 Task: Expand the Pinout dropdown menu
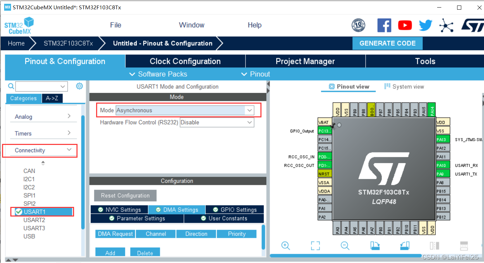click(256, 74)
